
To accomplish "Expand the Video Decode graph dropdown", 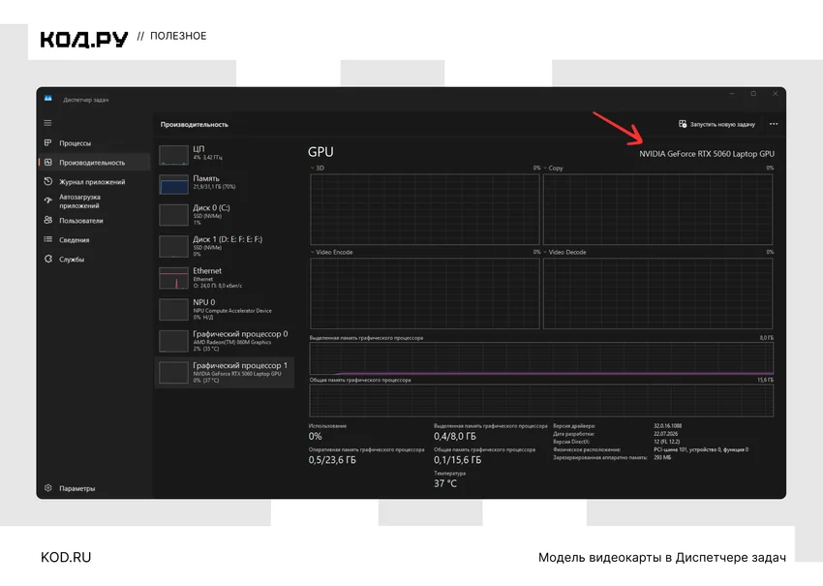I will coord(545,252).
